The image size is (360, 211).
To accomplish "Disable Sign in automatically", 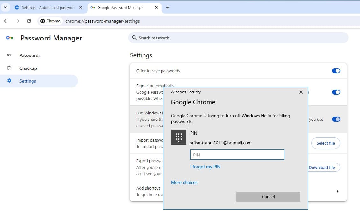I will point(336,92).
